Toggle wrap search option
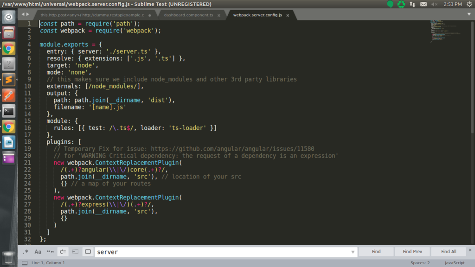The image size is (475, 267). click(63, 252)
